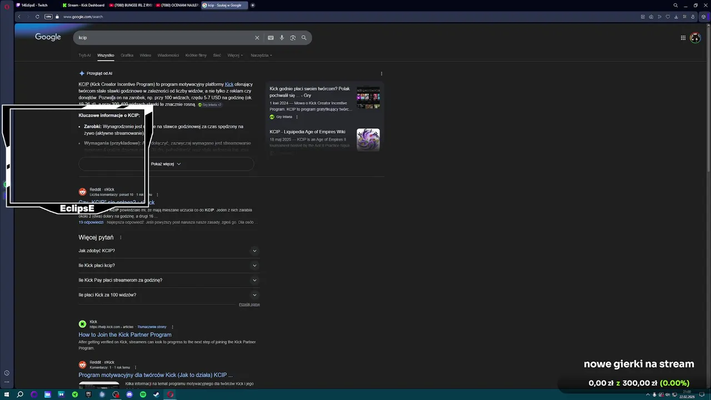Screen dimensions: 711x400
Task: Open a new browser tab
Action: tap(253, 5)
